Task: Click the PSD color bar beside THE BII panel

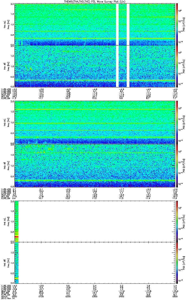Action: pyautogui.click(x=177, y=263)
